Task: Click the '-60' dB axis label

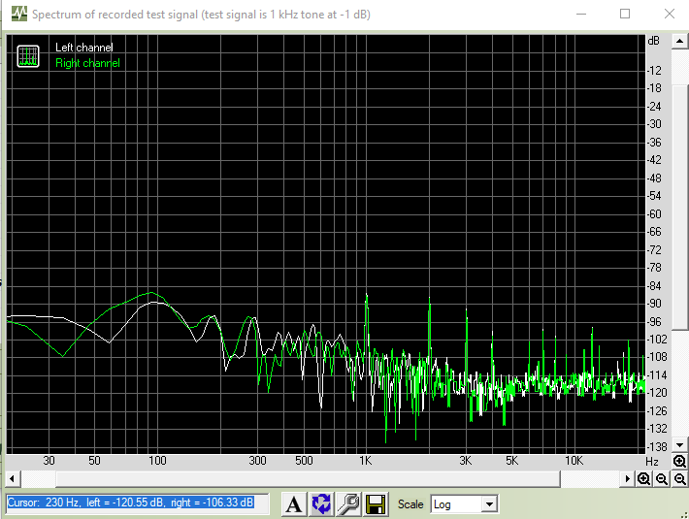Action: pos(654,213)
